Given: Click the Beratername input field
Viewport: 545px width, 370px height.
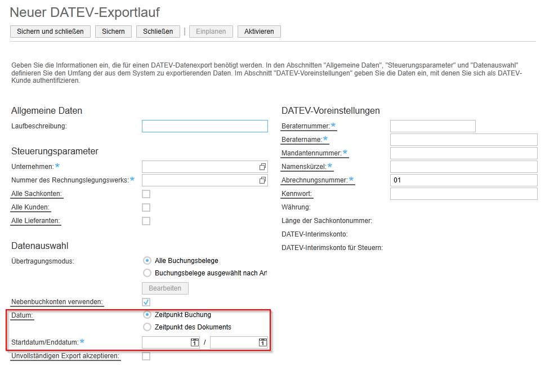Looking at the screenshot, I should coord(464,140).
